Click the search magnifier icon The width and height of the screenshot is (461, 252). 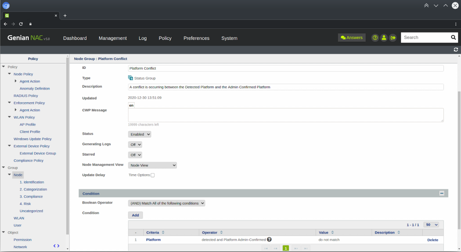pos(453,37)
